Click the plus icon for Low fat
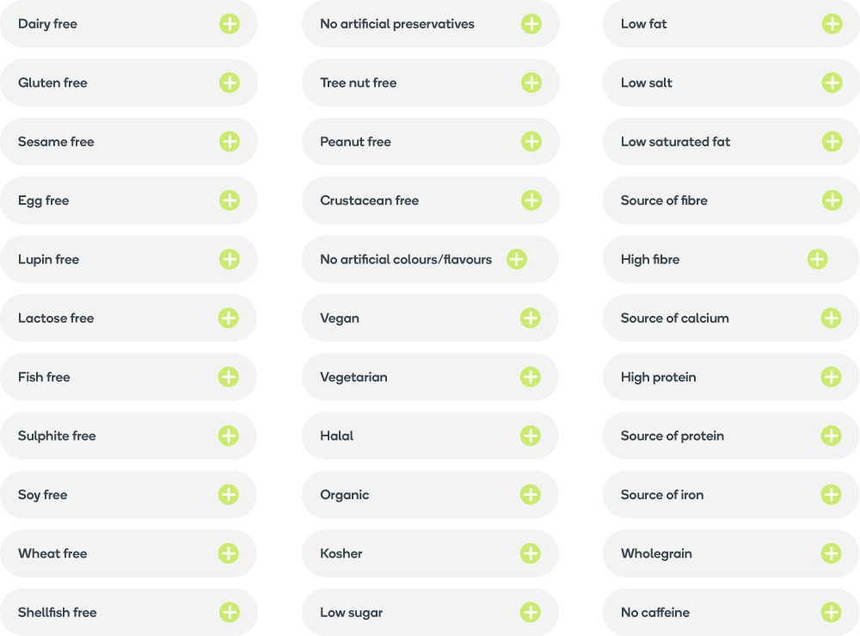Viewport: 860px width, 636px height. 831,24
